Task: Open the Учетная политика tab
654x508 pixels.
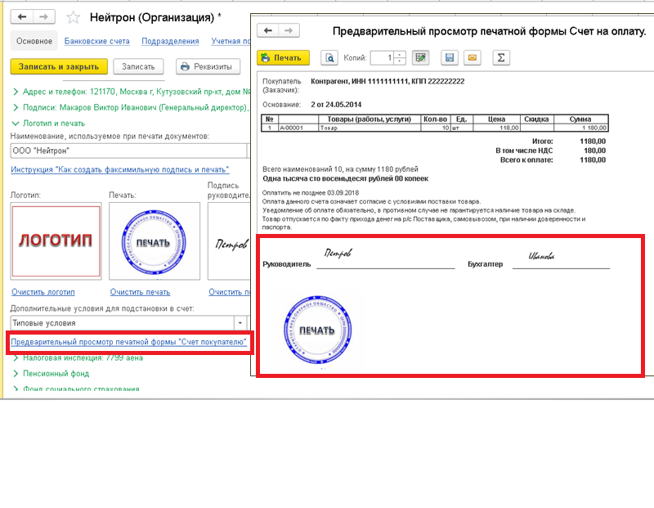Action: (231, 41)
